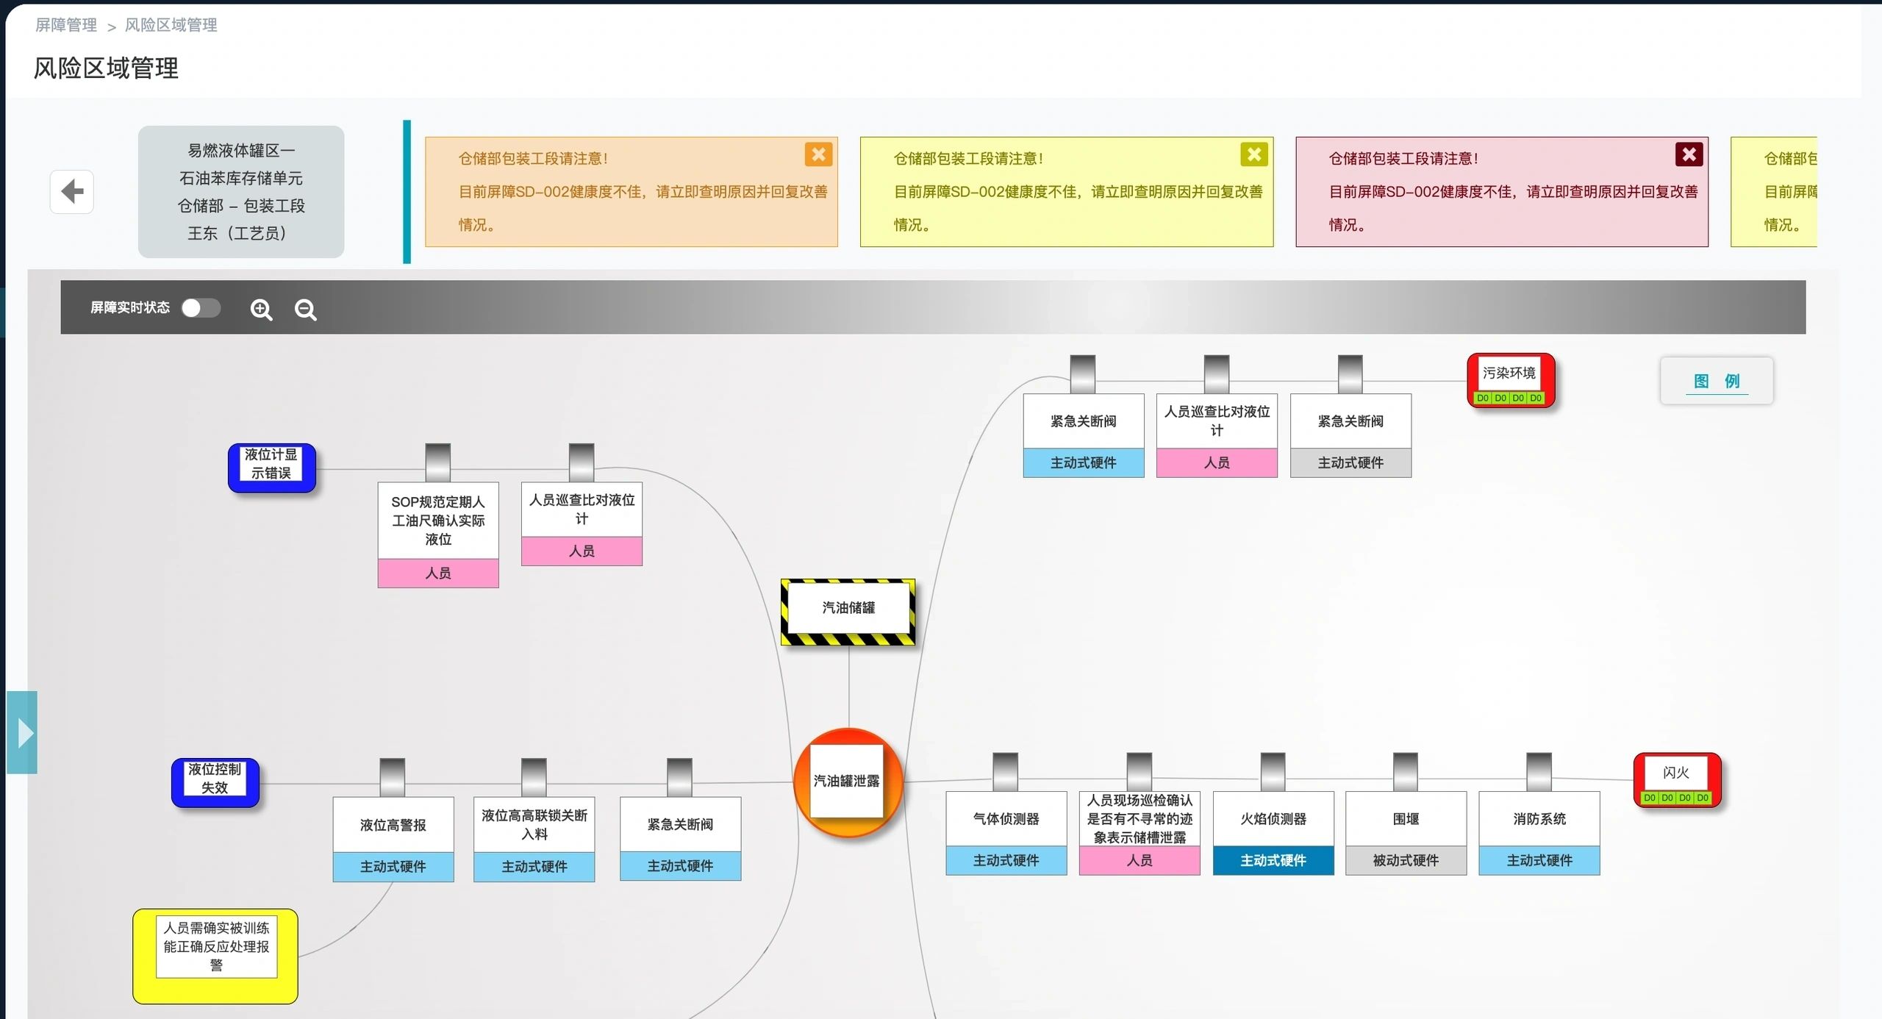This screenshot has width=1882, height=1019.
Task: Dismiss the yellow alert notification
Action: coord(1253,154)
